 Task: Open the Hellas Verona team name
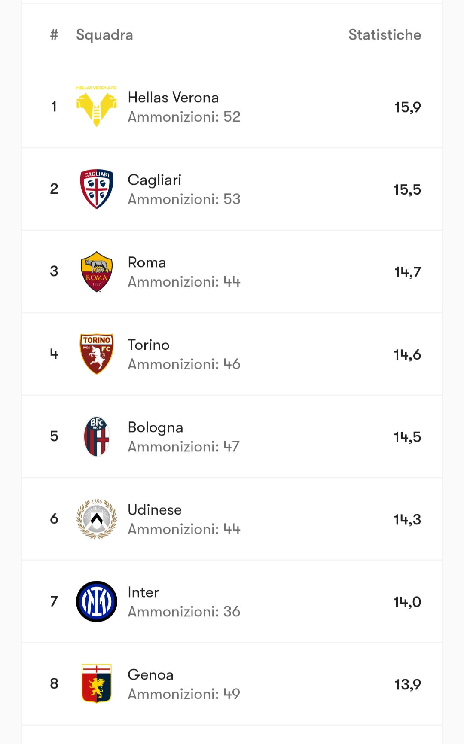(173, 98)
